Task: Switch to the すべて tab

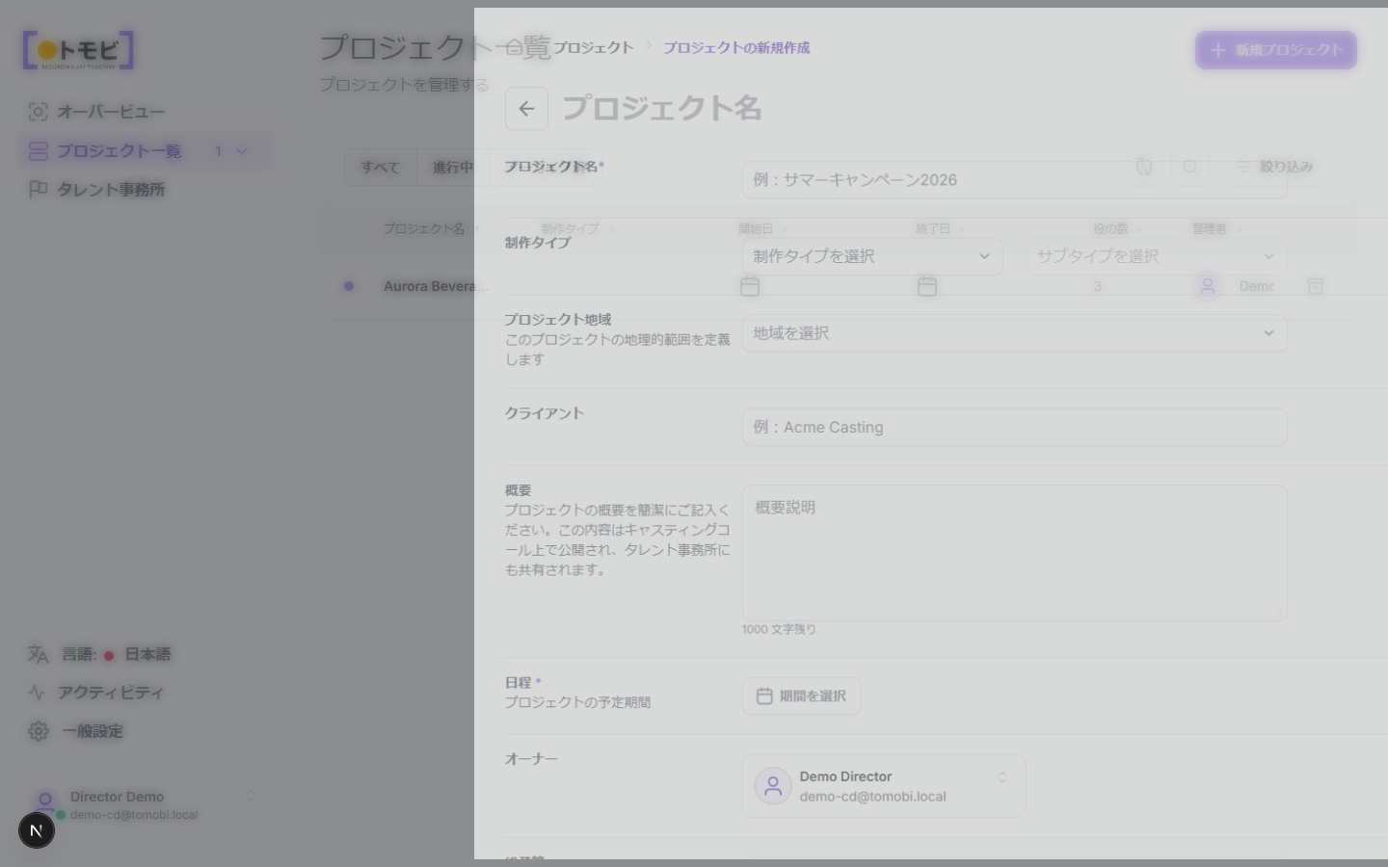Action: pos(380,168)
